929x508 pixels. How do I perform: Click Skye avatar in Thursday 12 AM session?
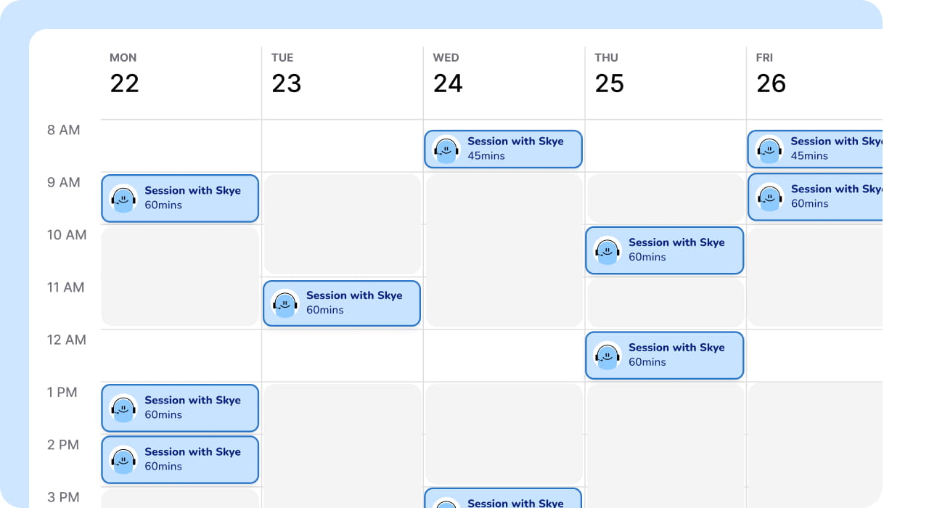tap(607, 355)
